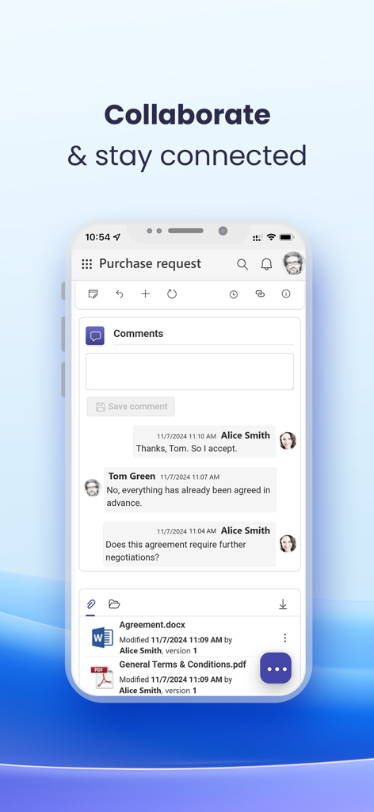Focus the comment text box

point(190,371)
